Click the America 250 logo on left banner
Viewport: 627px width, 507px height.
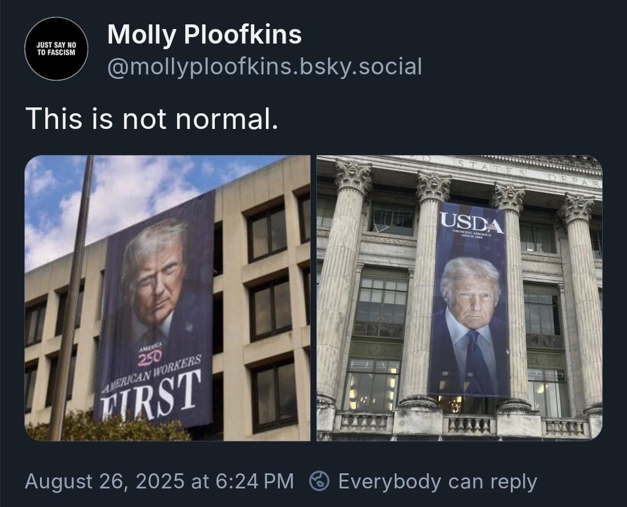[x=150, y=352]
